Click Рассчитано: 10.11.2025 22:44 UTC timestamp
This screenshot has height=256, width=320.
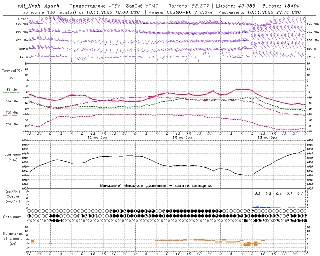click(259, 12)
